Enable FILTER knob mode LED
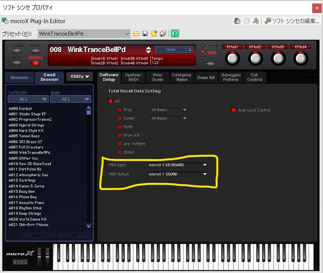 [x=203, y=46]
